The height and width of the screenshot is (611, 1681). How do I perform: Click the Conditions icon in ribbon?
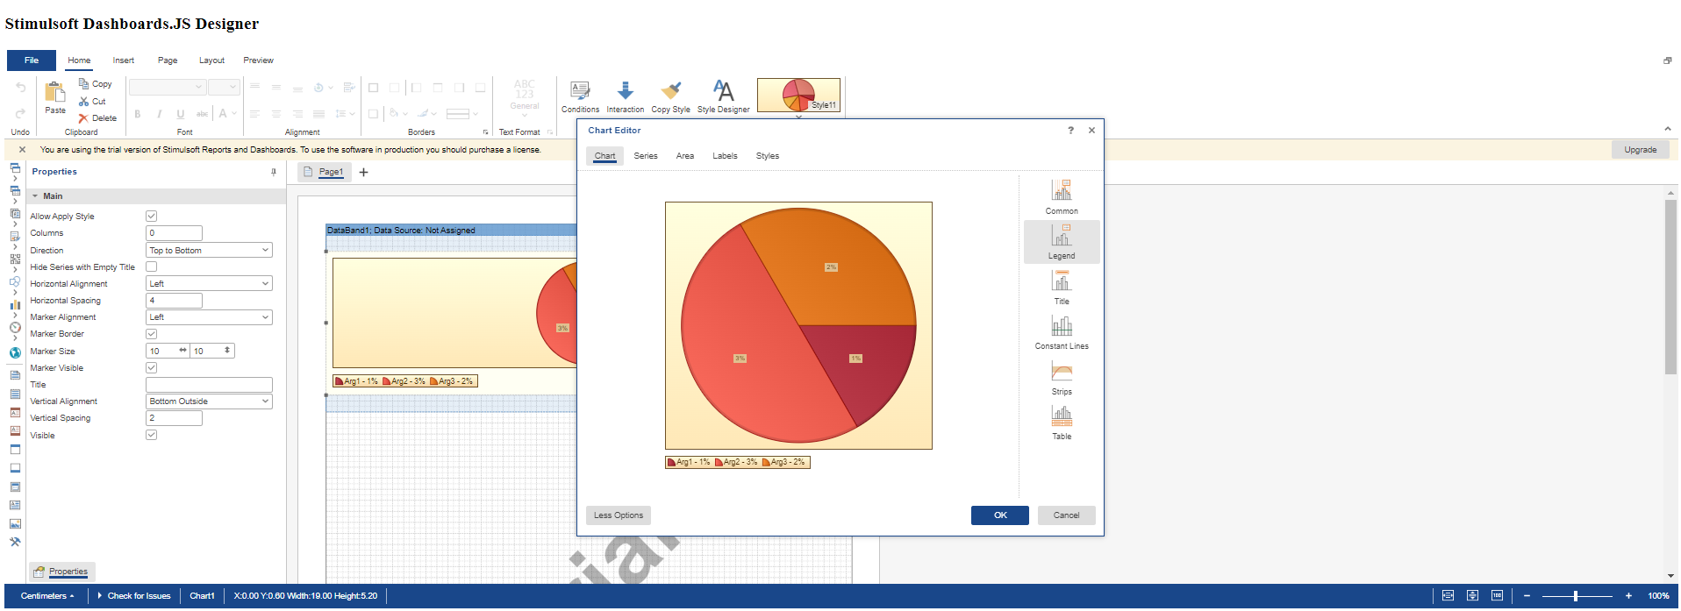pyautogui.click(x=580, y=91)
